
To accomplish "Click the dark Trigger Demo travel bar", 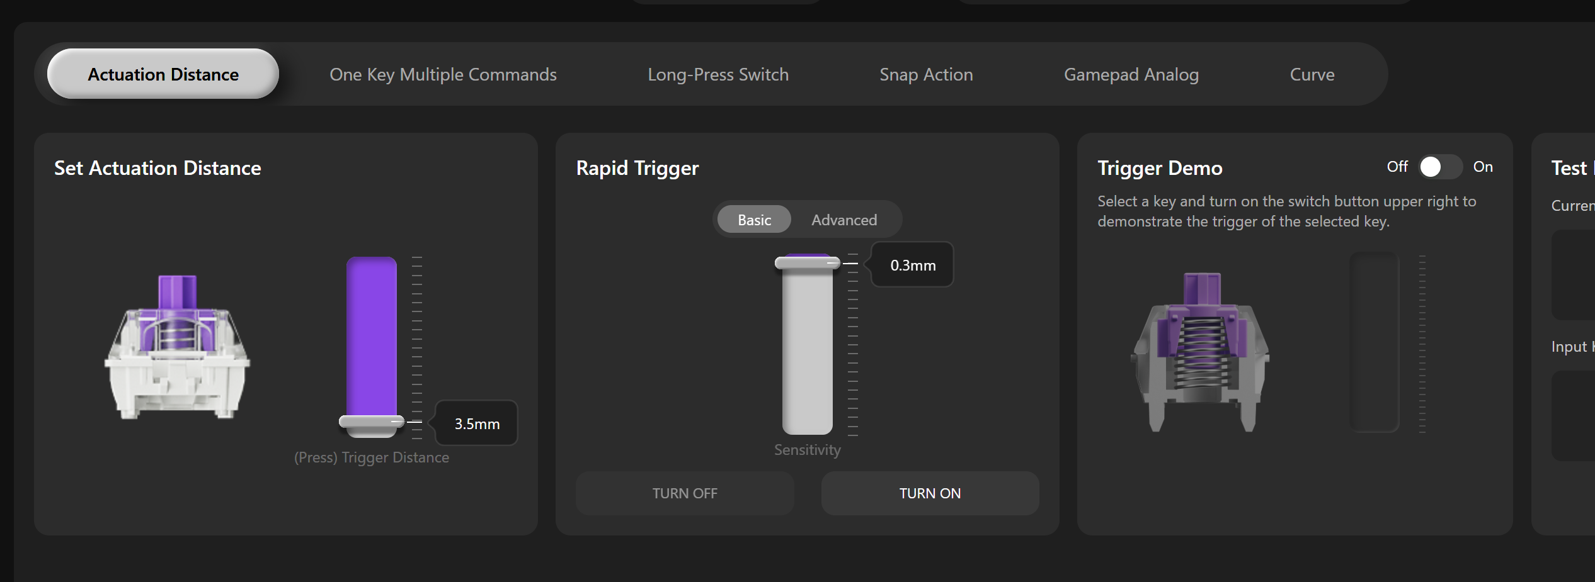I will pos(1374,342).
